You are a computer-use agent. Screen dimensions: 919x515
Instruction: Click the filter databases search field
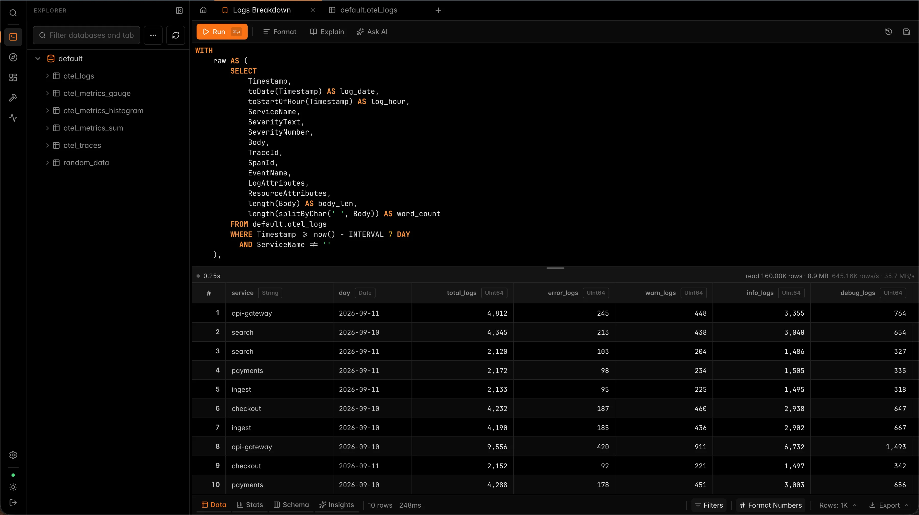click(x=86, y=35)
